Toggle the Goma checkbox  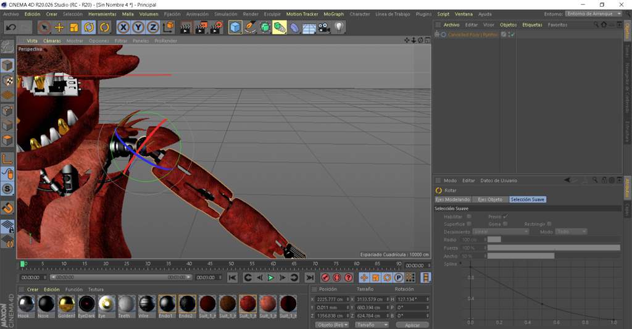tap(505, 224)
